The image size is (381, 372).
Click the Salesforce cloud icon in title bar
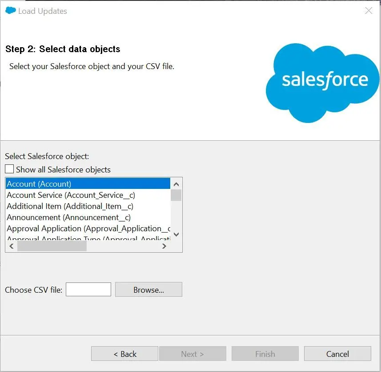click(x=11, y=10)
